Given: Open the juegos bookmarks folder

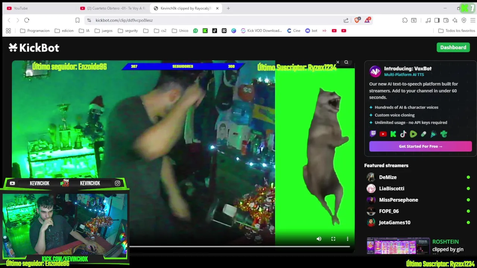Looking at the screenshot, I should click(104, 31).
